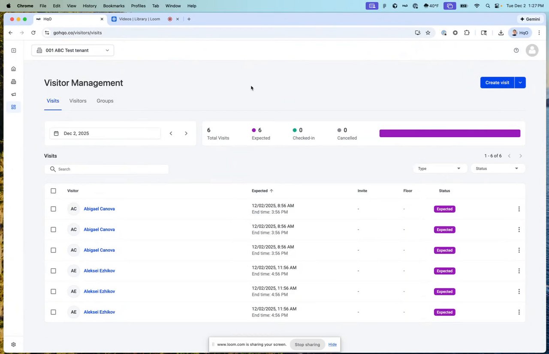View site information icon in address bar
The image size is (549, 354).
[48, 33]
